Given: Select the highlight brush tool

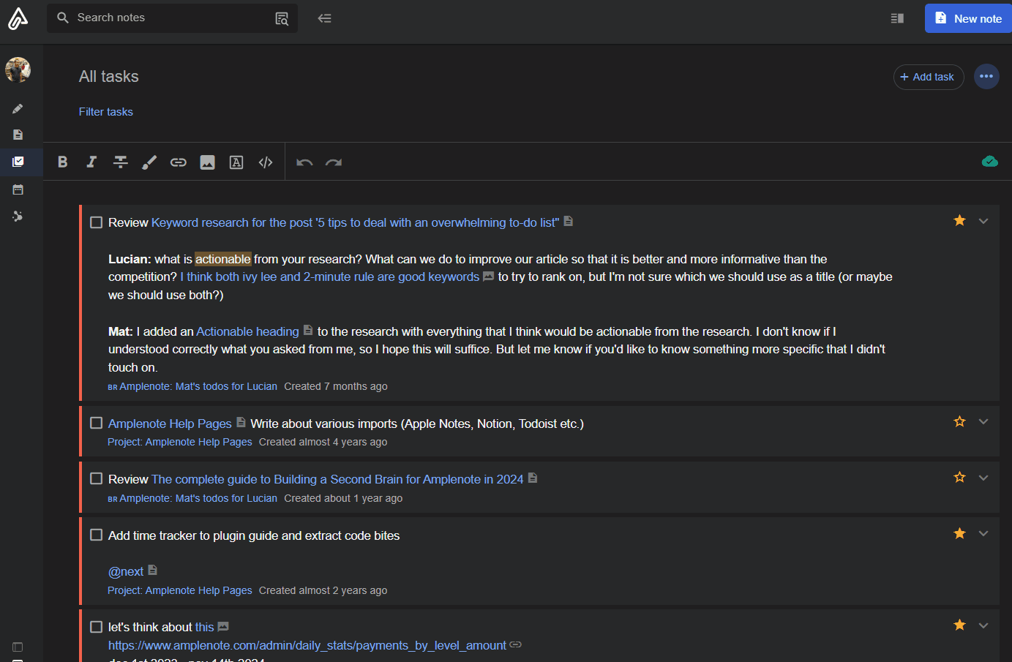Looking at the screenshot, I should [x=149, y=162].
